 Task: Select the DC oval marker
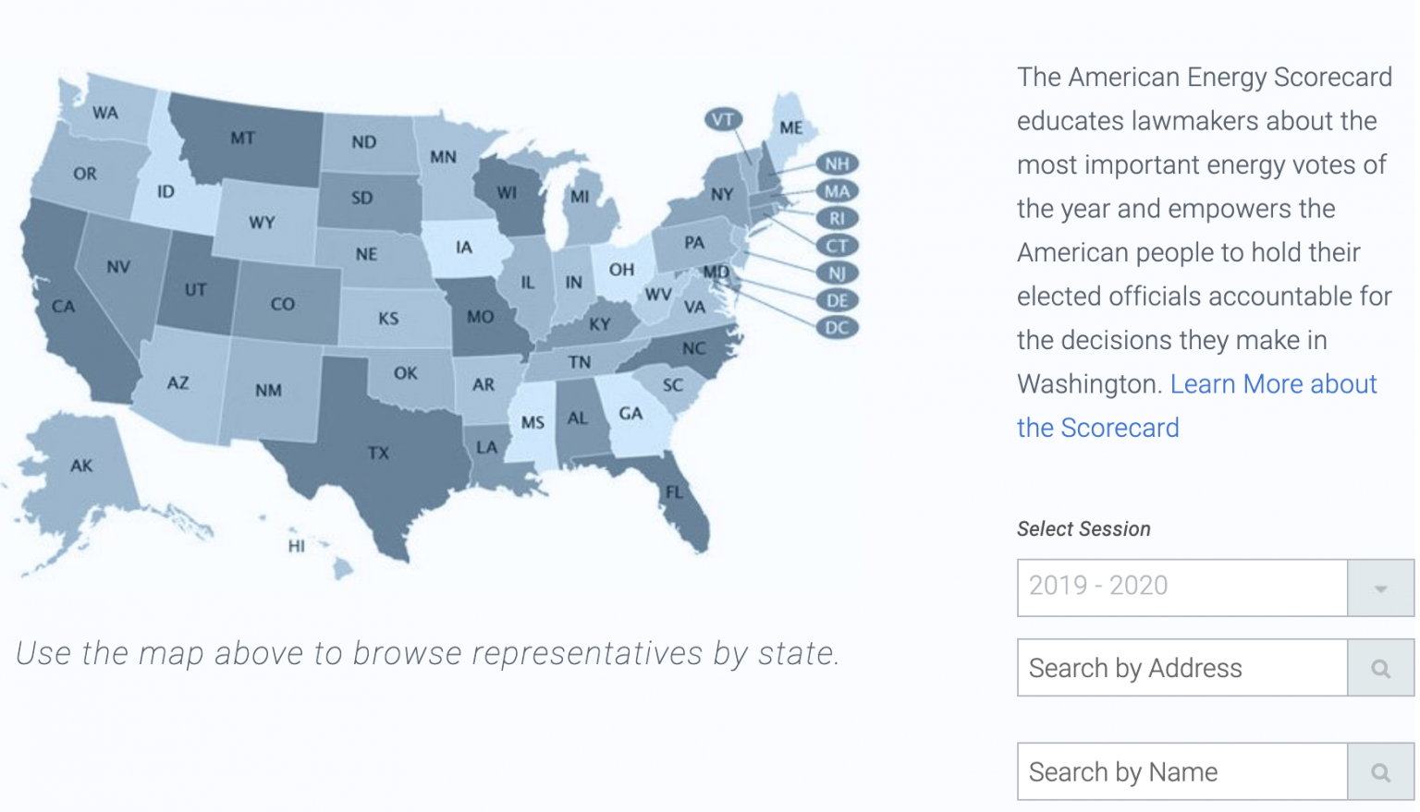(x=837, y=326)
